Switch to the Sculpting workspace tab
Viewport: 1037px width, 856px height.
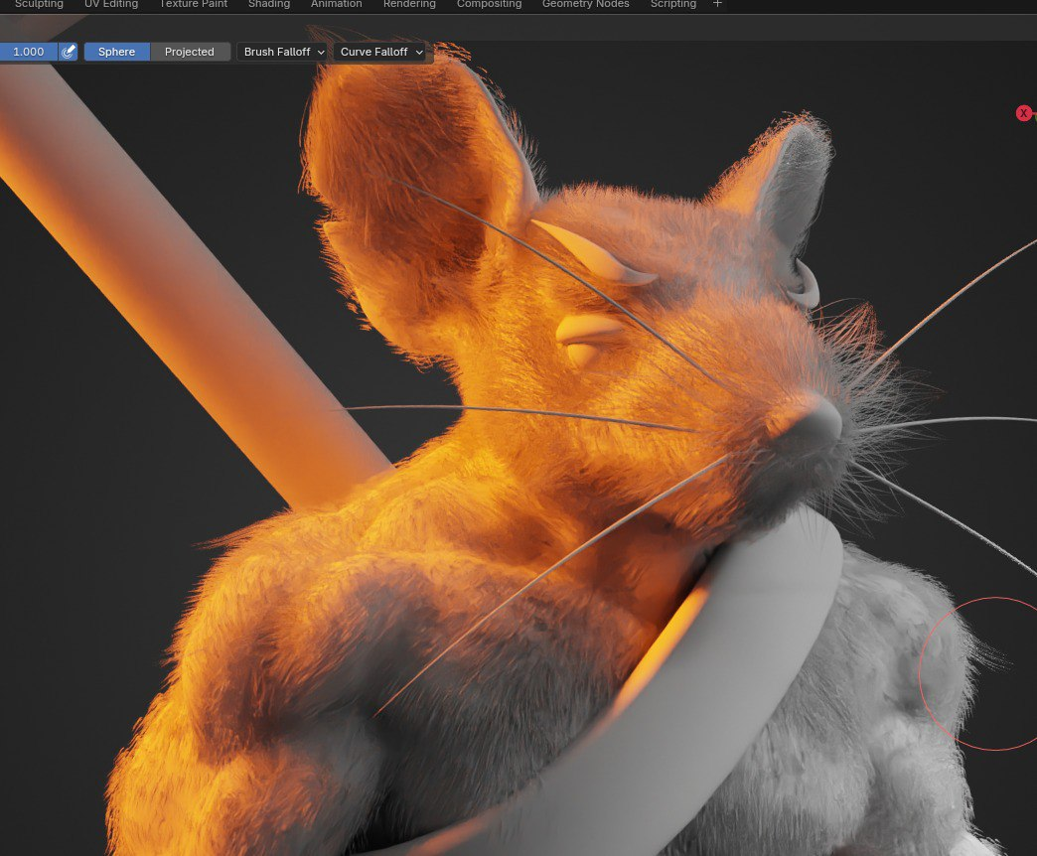[x=39, y=4]
